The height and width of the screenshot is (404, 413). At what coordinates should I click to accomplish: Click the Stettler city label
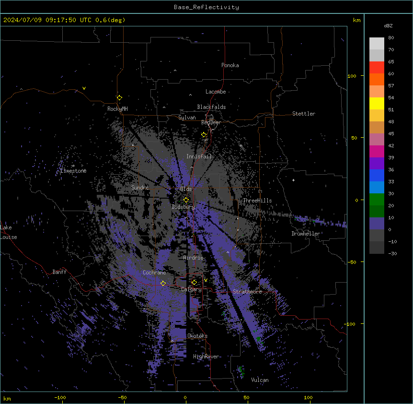304,114
